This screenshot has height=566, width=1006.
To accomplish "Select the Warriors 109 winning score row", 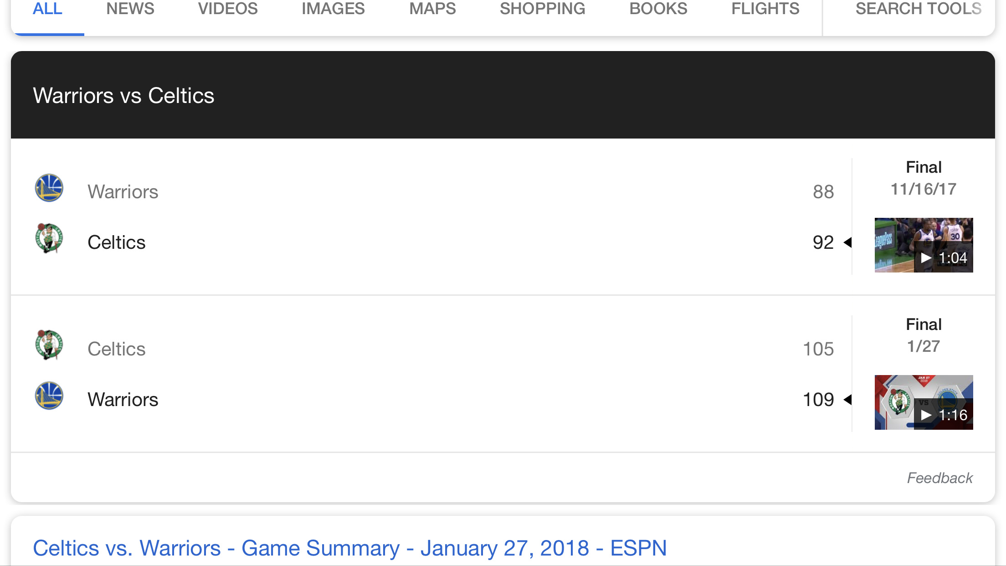I will point(433,400).
